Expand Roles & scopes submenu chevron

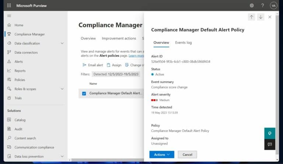(62, 89)
